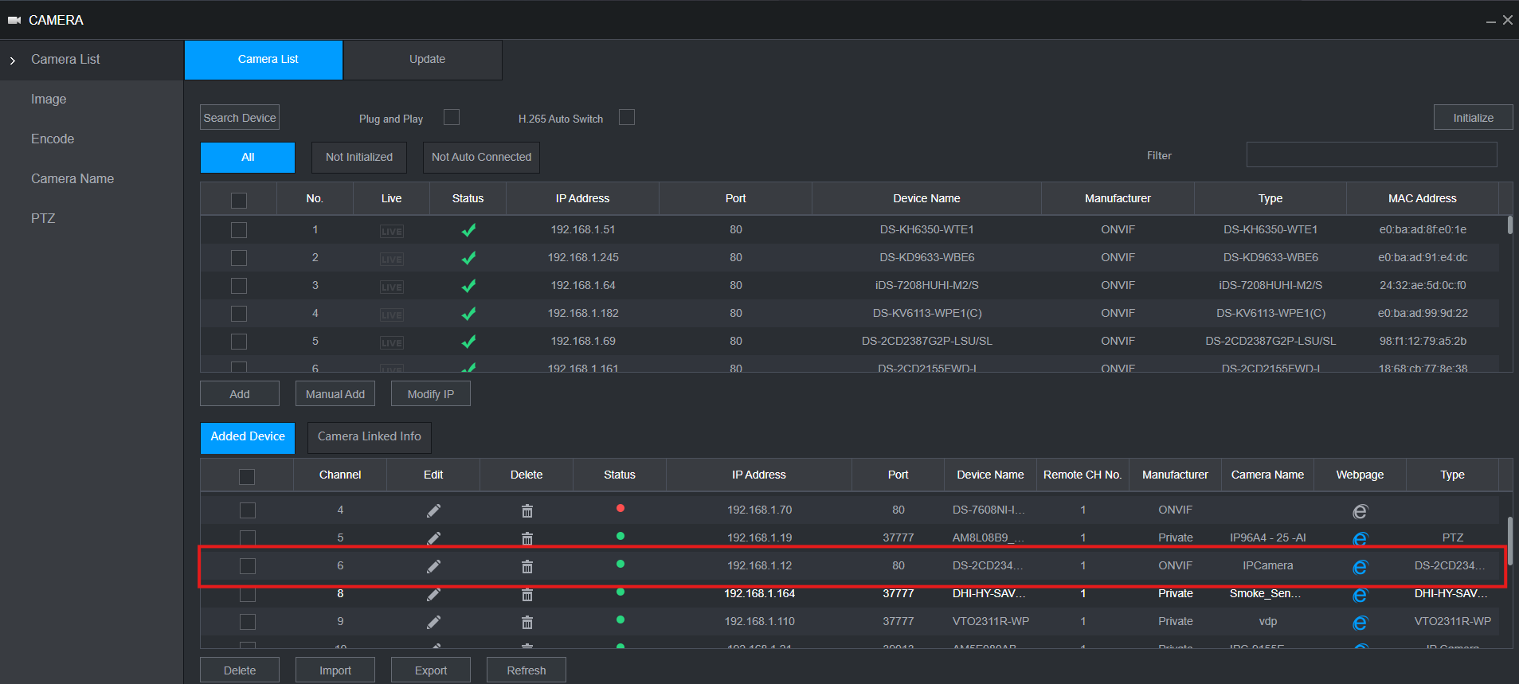This screenshot has height=684, width=1519.
Task: Edit channel 9 with the pencil icon
Action: point(433,622)
